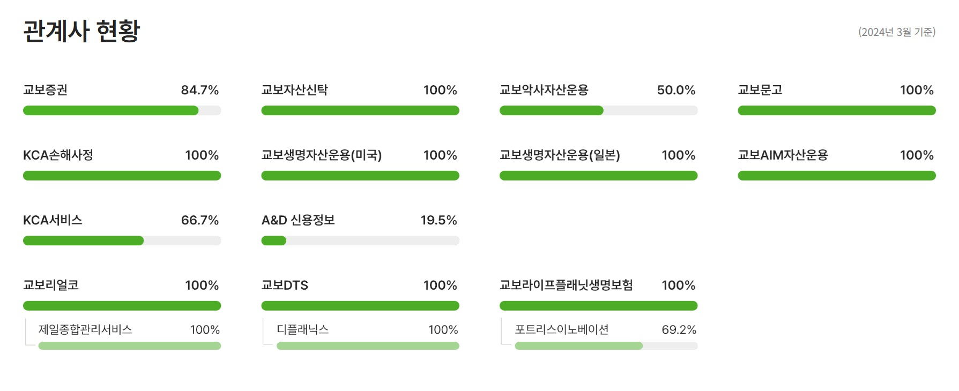Image resolution: width=959 pixels, height=391 pixels.
Task: Select the KCA손해사정 label
Action: 58,155
